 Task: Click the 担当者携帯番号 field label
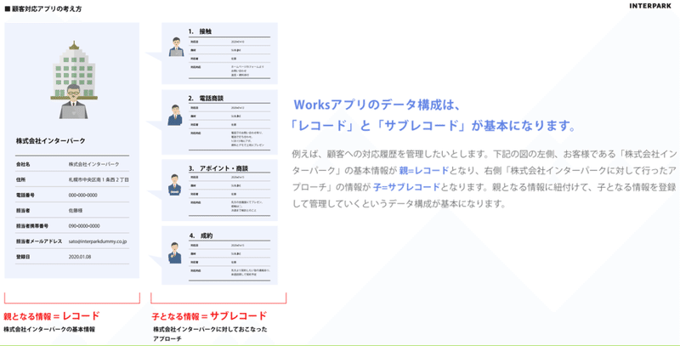(32, 226)
